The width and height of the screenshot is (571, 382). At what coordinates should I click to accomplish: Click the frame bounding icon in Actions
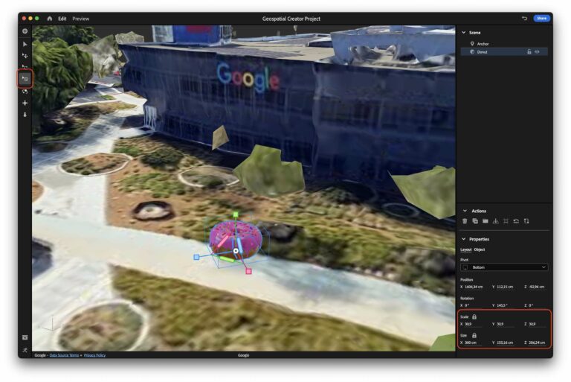pyautogui.click(x=506, y=221)
